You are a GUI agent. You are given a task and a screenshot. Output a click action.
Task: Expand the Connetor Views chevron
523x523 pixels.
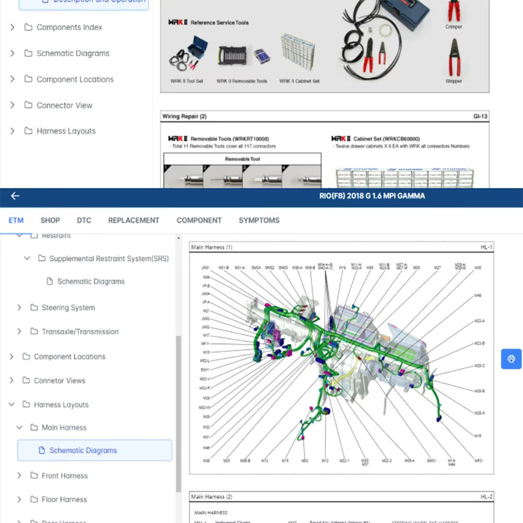pos(12,381)
